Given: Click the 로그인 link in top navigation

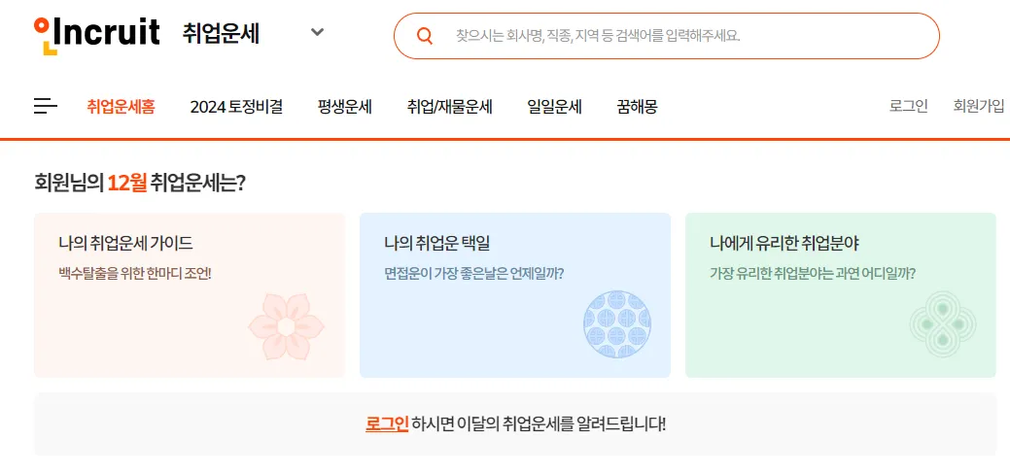Looking at the screenshot, I should pos(908,106).
